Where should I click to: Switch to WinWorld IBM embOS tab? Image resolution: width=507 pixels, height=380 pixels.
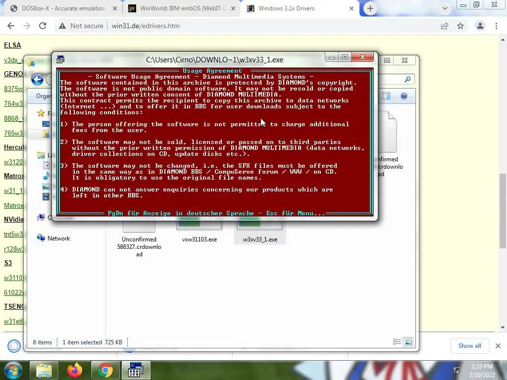[x=182, y=8]
